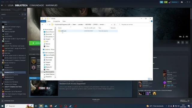Click ADICIONAR JOGO at bottom left
The height and width of the screenshot is (108, 192).
tap(8, 101)
